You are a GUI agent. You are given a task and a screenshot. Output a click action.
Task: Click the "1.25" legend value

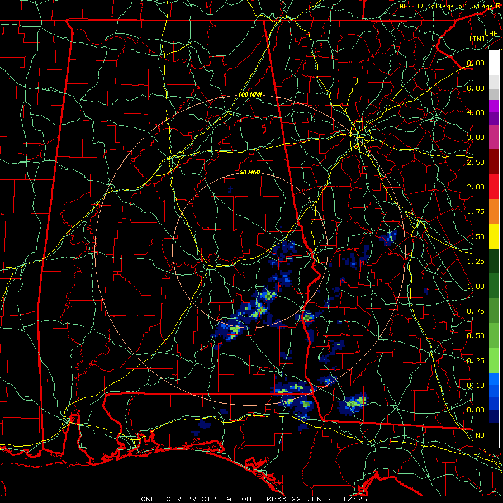[x=476, y=262]
